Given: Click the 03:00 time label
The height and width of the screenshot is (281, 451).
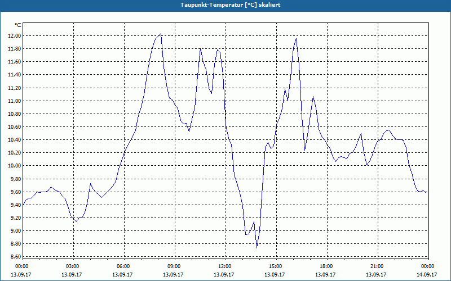Looking at the screenshot, I should pos(72,266).
